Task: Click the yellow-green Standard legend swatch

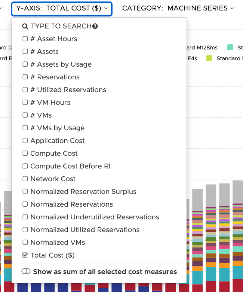Action: coord(209,58)
